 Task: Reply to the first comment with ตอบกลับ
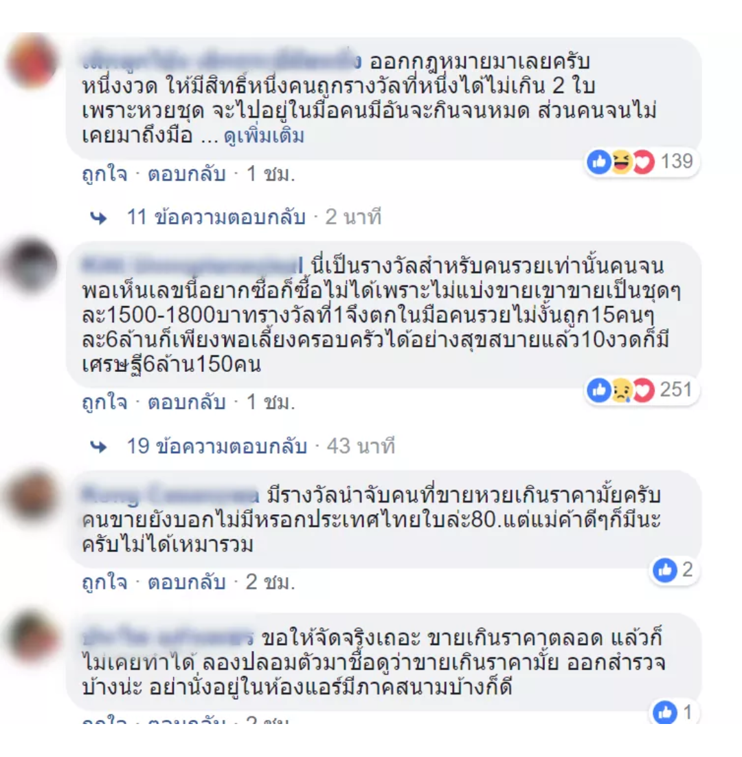187,174
